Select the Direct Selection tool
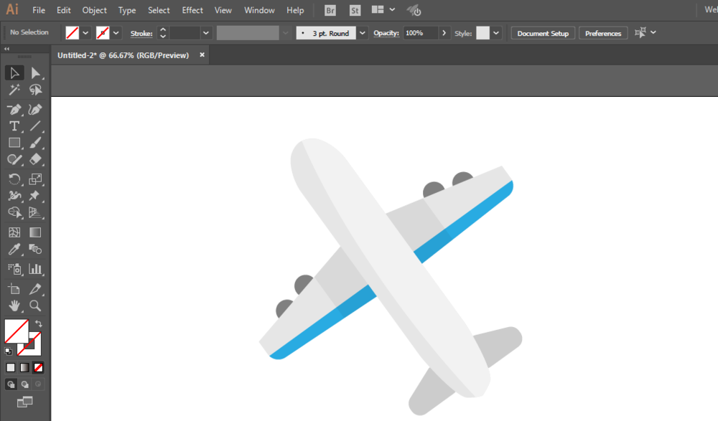The width and height of the screenshot is (718, 421). pyautogui.click(x=35, y=72)
